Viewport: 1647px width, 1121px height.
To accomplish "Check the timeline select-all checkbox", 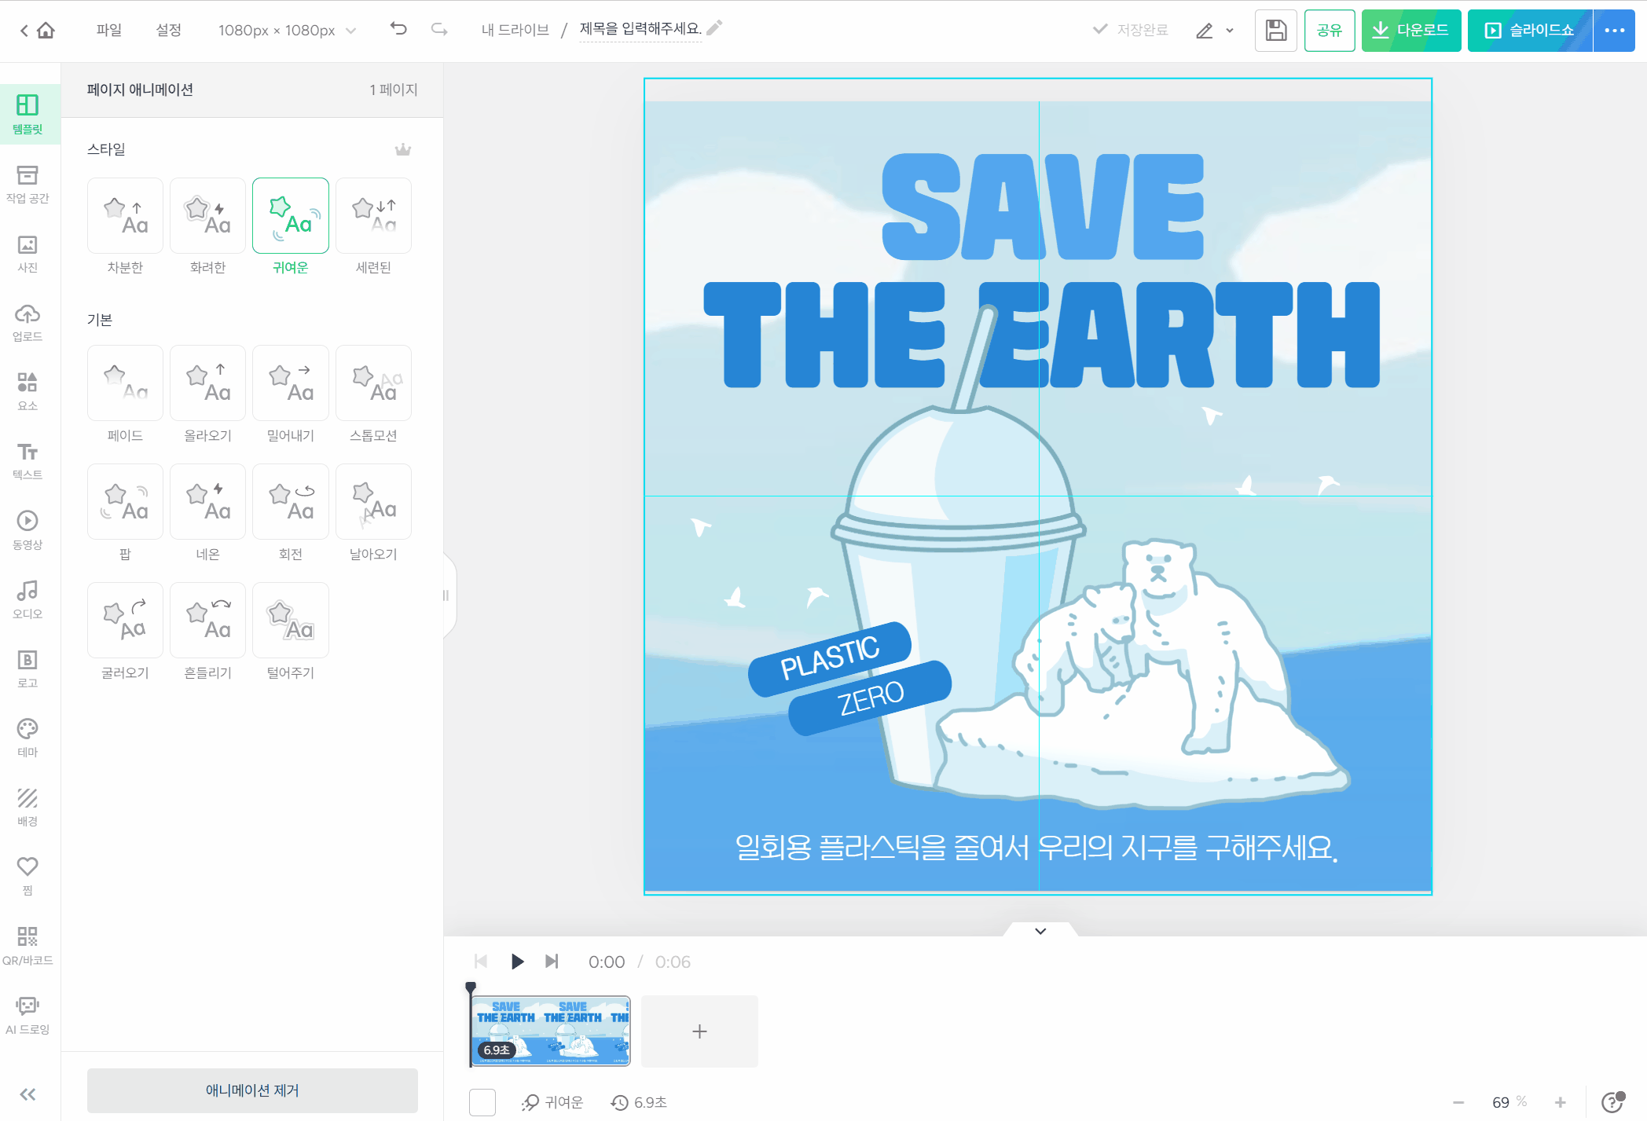I will (482, 1102).
